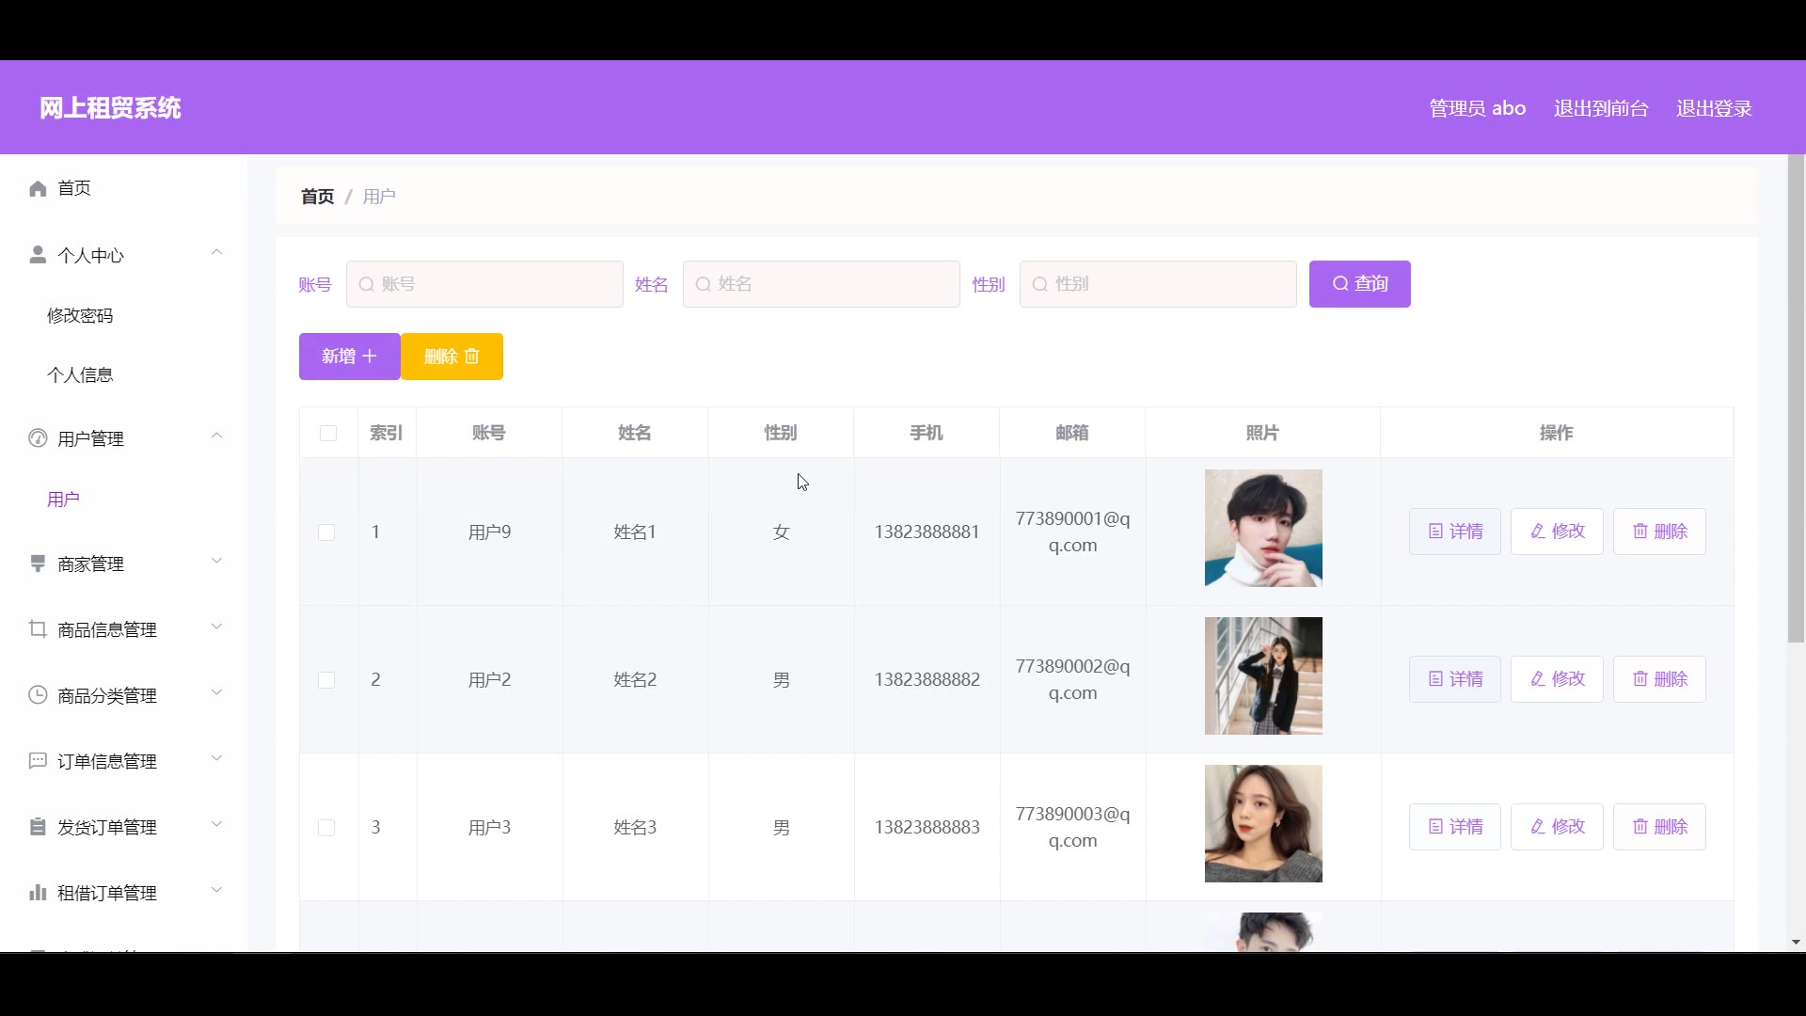Click the home icon beside 首页
This screenshot has height=1016, width=1806.
38,189
